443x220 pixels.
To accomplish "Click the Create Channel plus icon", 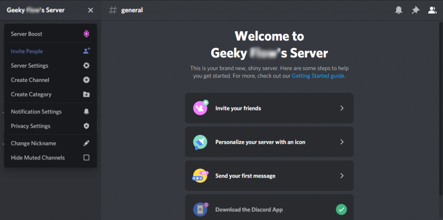I will pos(87,80).
